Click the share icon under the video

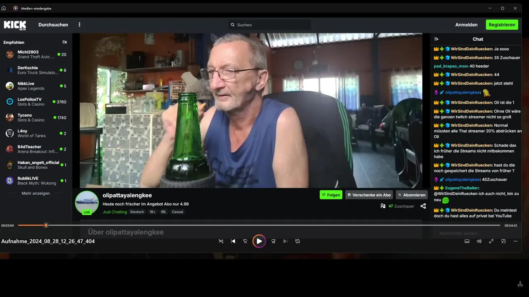tap(423, 206)
